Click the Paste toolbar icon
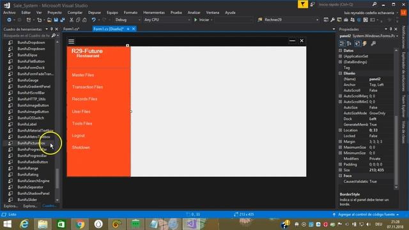This screenshot has height=230, width=409. 84,20
